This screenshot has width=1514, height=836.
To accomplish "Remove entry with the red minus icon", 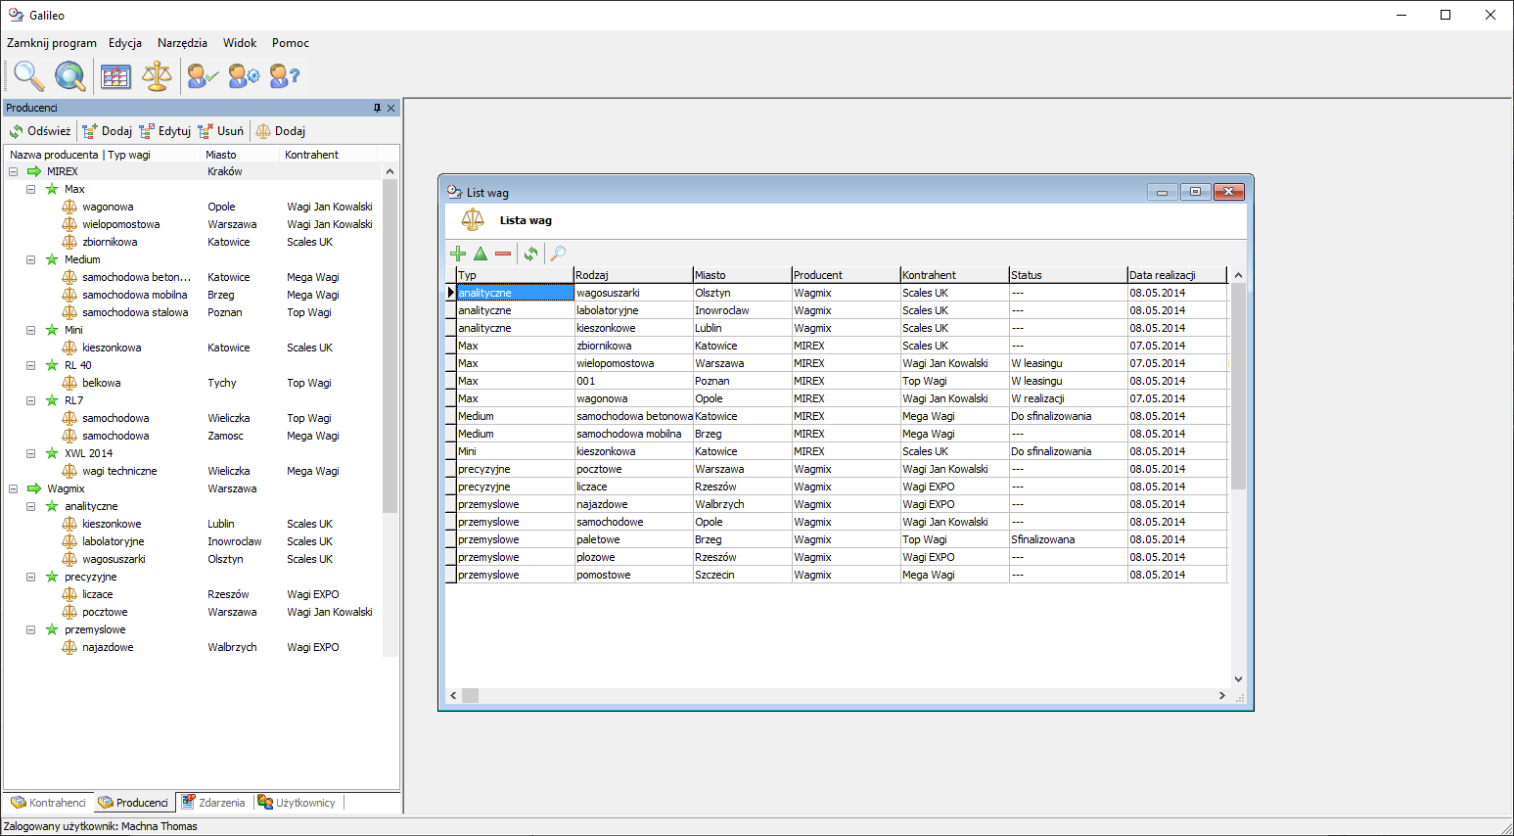I will (503, 254).
